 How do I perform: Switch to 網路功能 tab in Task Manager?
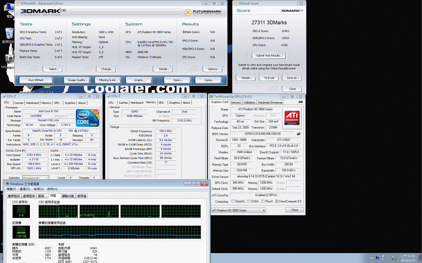click(x=68, y=196)
